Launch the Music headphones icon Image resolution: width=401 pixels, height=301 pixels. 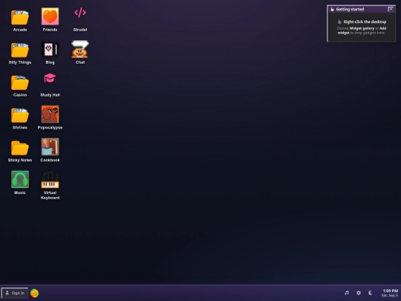pyautogui.click(x=20, y=179)
